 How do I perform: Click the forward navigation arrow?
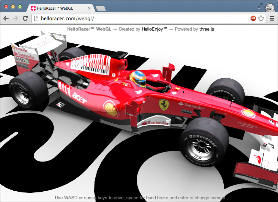(15, 18)
